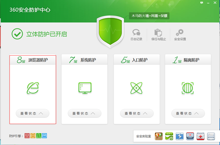
Task: Select the 8层 浏览器防护 header
Action: [x=33, y=60]
